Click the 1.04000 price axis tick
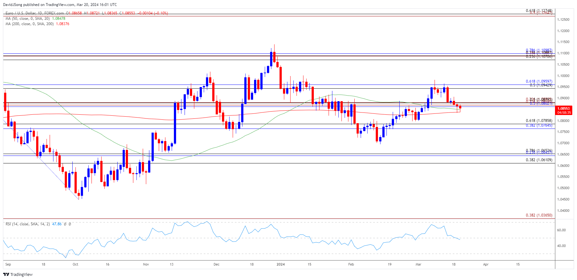The height and width of the screenshot is (280, 577). click(563, 211)
